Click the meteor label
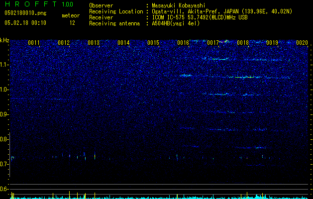This screenshot has height=199, width=313. 71,15
